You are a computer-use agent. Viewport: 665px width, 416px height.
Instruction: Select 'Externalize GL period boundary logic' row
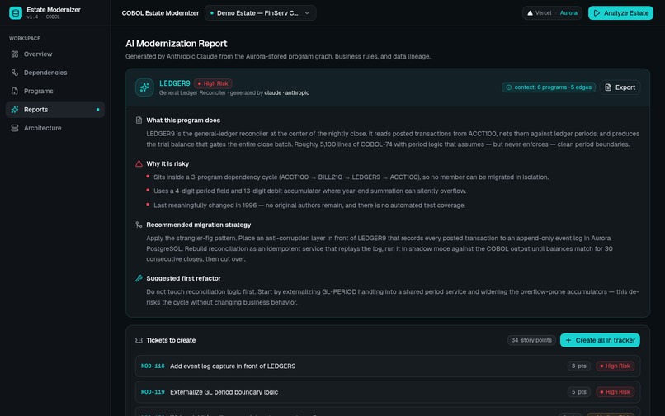388,392
